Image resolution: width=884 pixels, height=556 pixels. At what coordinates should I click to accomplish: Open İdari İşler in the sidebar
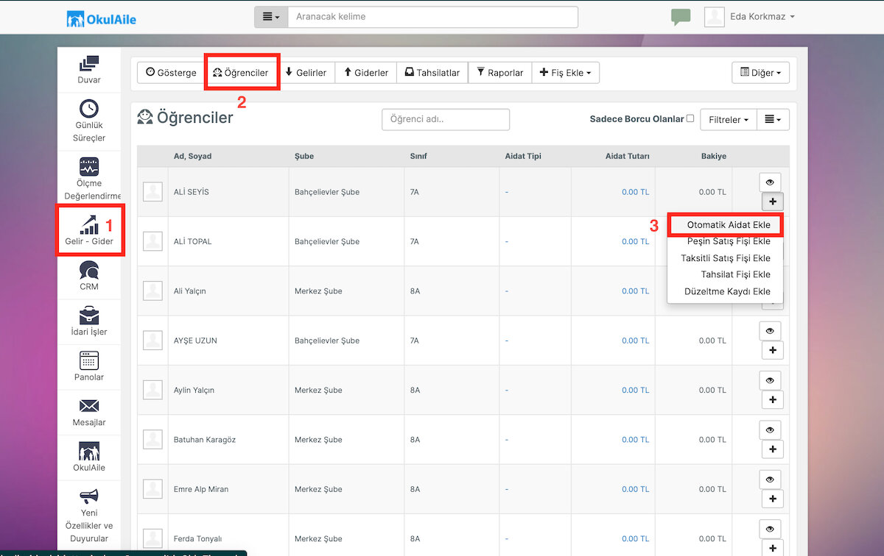point(89,321)
